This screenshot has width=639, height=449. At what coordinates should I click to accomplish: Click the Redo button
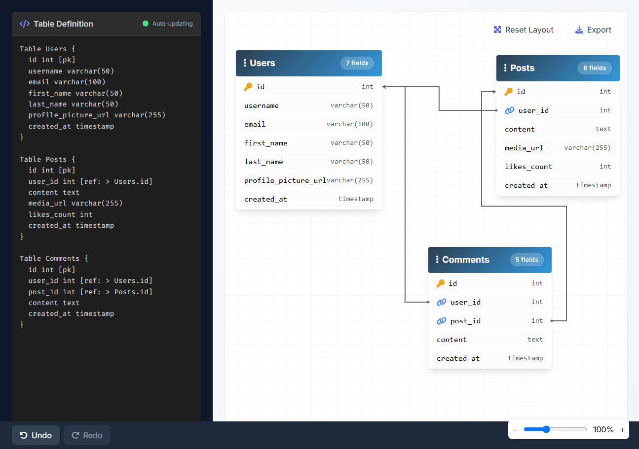coord(87,435)
